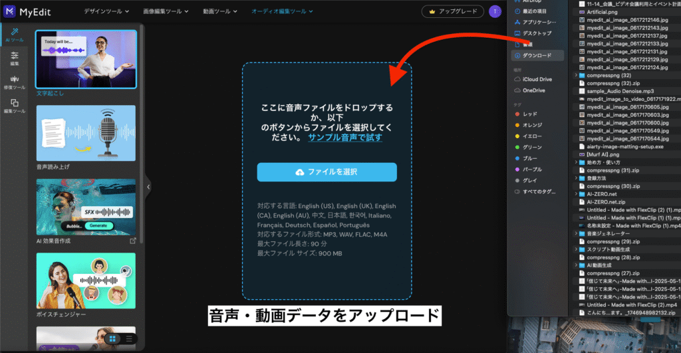Expand the スクリプト動画生成 folder in Finder
Image resolution: width=681 pixels, height=353 pixels.
[576, 250]
